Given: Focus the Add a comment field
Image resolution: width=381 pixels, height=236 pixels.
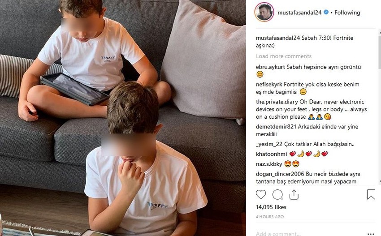Looking at the screenshot, I should pos(308,234).
